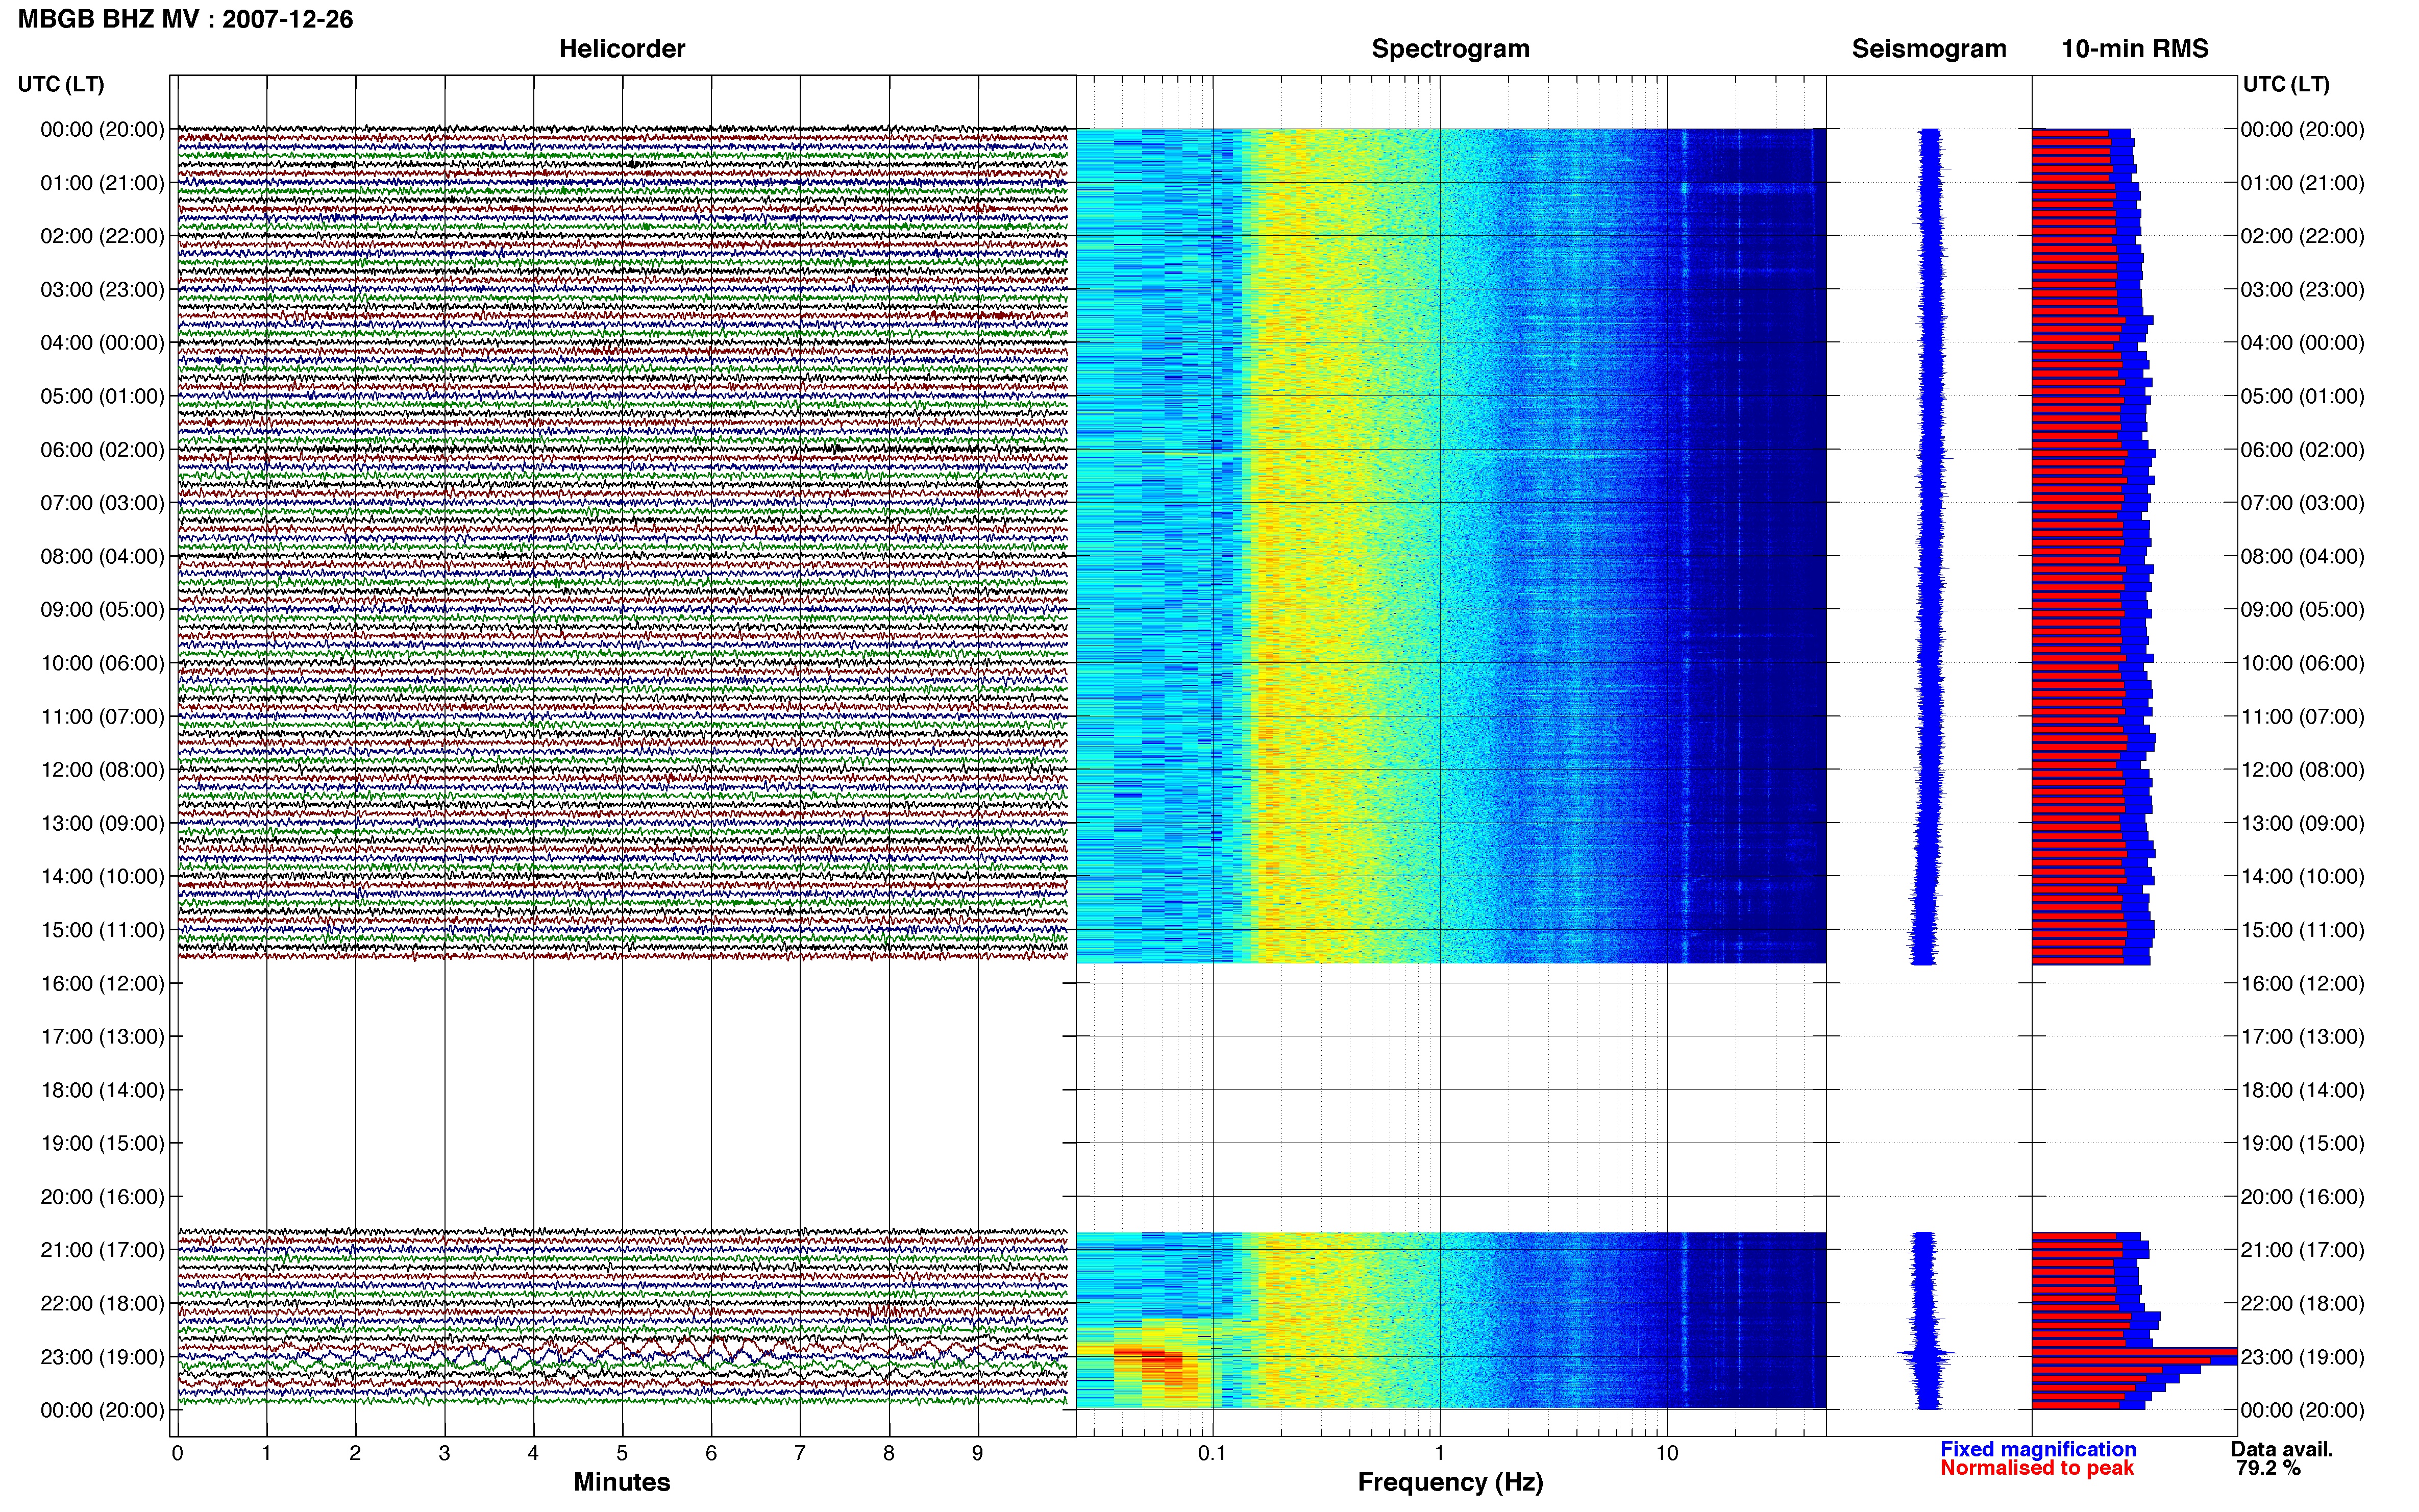The image size is (2419, 1512).
Task: Click helicorder axis label 23:00 (19:00)
Action: tap(102, 1357)
